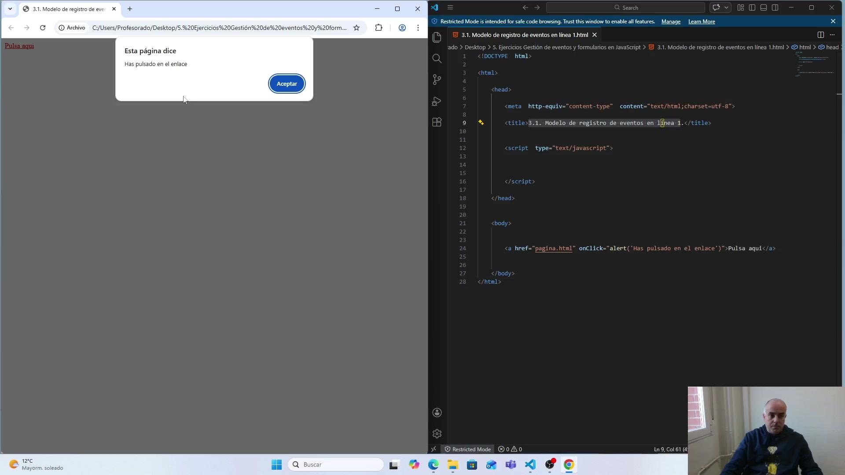Go back in VS Code navigation history
This screenshot has width=845, height=475.
(525, 7)
